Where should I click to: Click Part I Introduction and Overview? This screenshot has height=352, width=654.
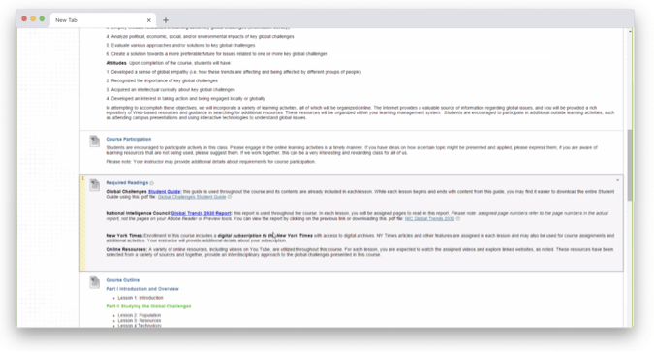tap(142, 289)
